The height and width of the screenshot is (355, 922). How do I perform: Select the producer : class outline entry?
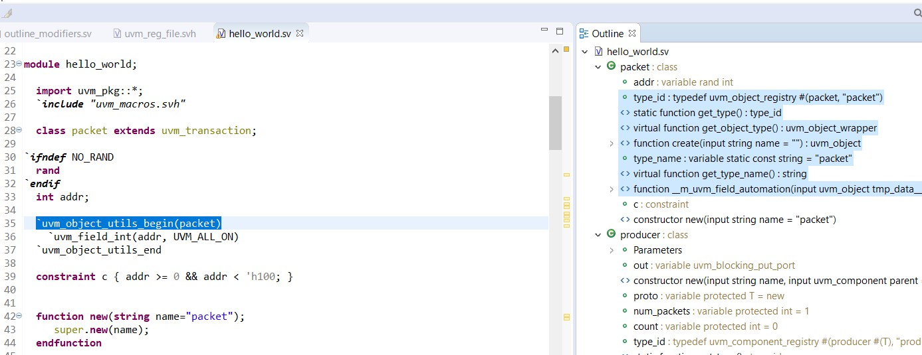point(653,235)
